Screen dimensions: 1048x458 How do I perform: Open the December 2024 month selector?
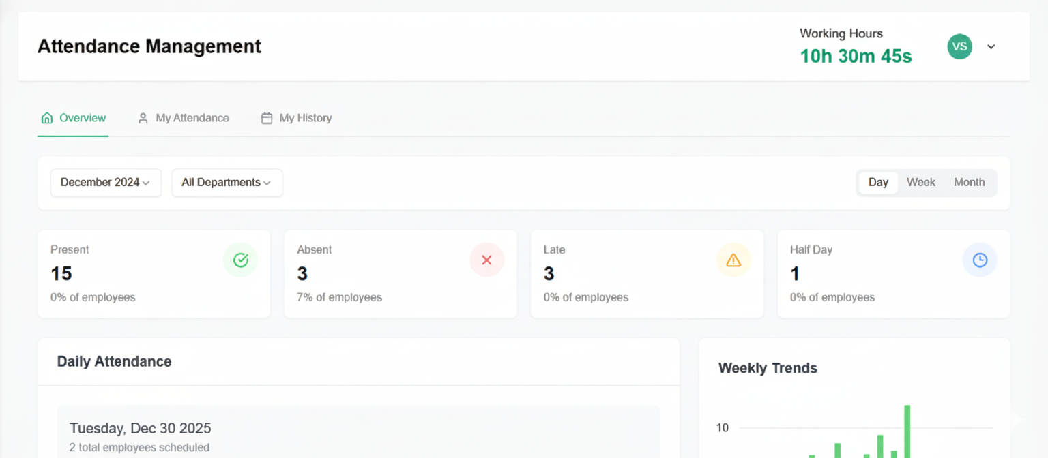pyautogui.click(x=105, y=182)
